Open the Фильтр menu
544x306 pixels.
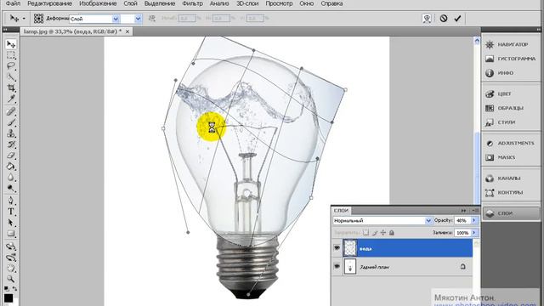[192, 3]
